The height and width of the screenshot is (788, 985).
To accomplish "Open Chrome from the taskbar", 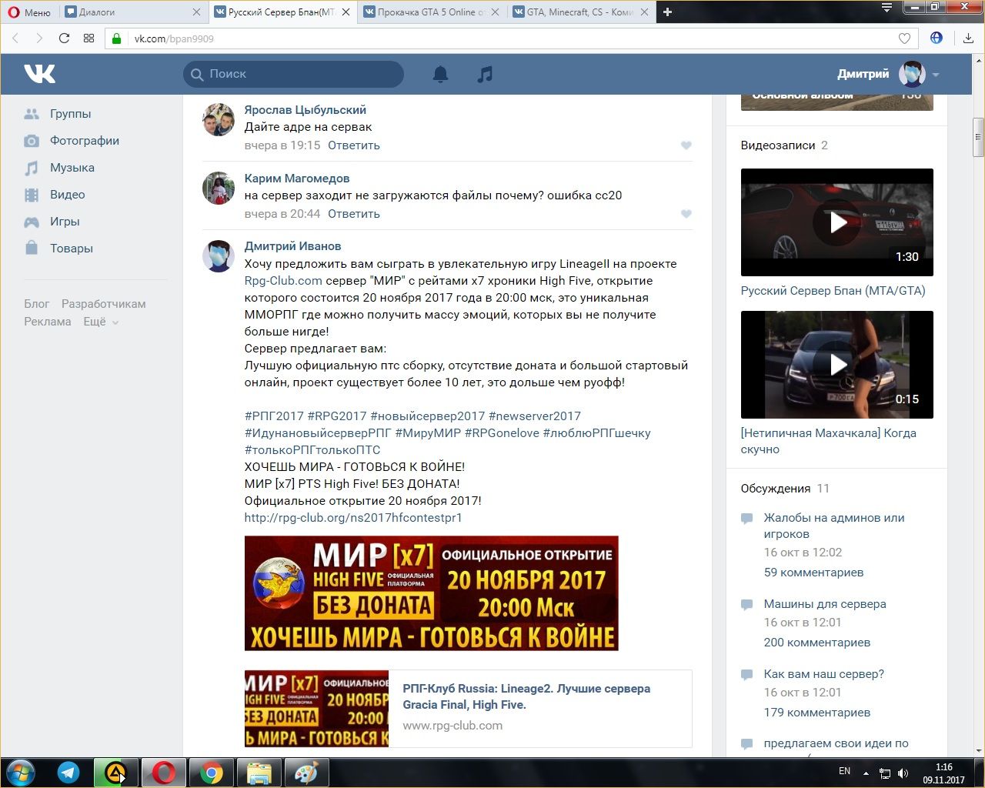I will [212, 773].
